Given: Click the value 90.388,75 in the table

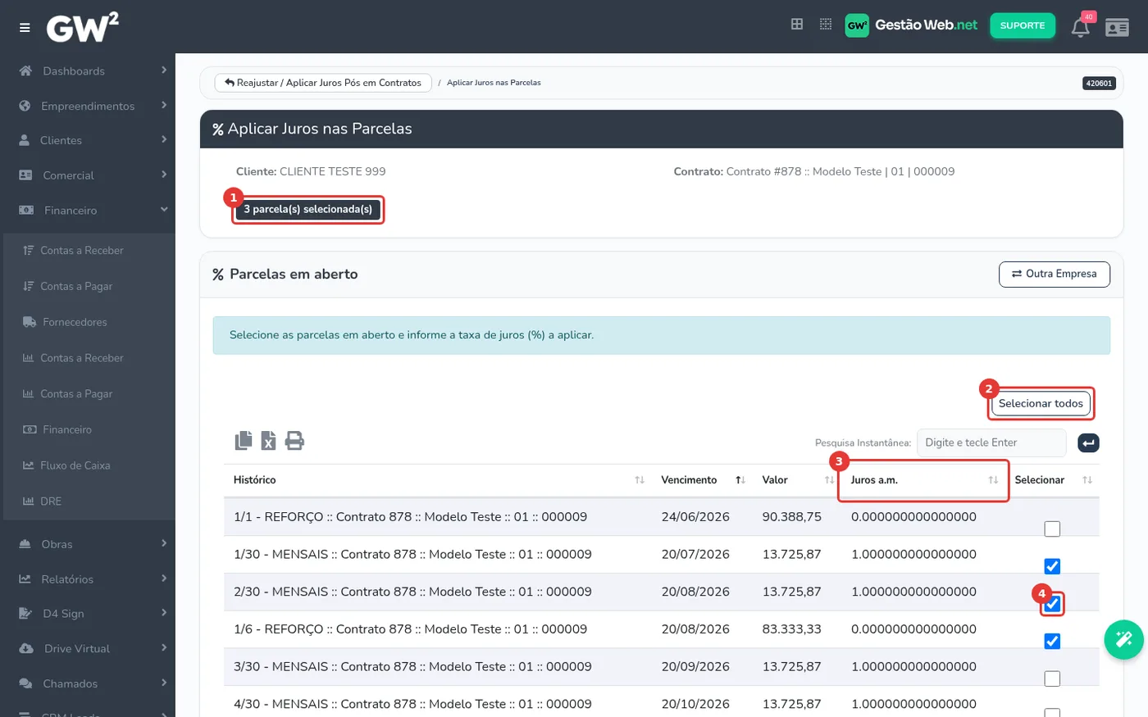Looking at the screenshot, I should tap(792, 517).
